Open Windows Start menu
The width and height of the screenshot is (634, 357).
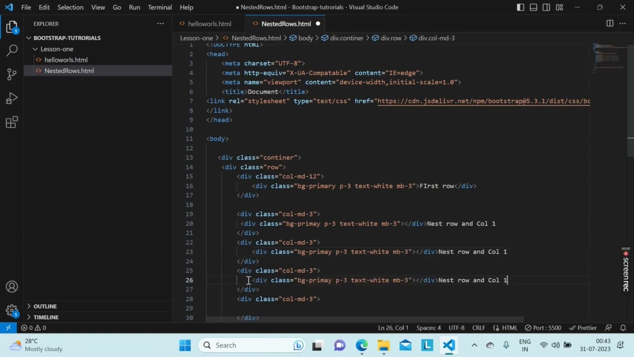coord(185,345)
